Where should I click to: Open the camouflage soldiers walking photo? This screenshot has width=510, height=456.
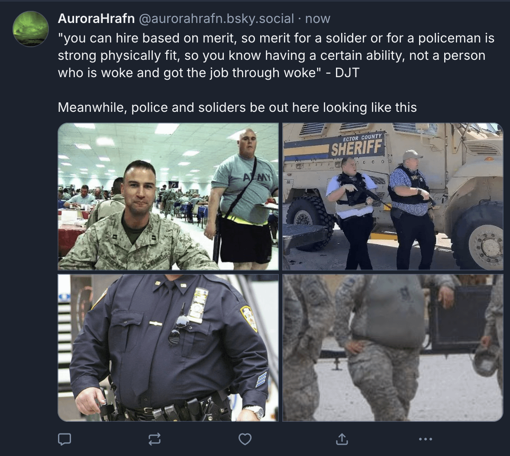click(x=393, y=348)
